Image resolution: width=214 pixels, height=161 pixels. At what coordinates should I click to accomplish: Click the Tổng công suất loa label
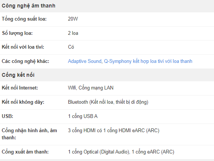click(x=24, y=19)
